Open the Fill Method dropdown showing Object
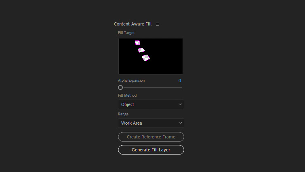 151,104
